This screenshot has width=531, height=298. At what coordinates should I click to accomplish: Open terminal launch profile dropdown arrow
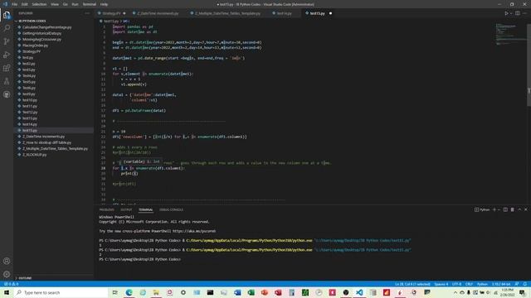[x=499, y=209]
